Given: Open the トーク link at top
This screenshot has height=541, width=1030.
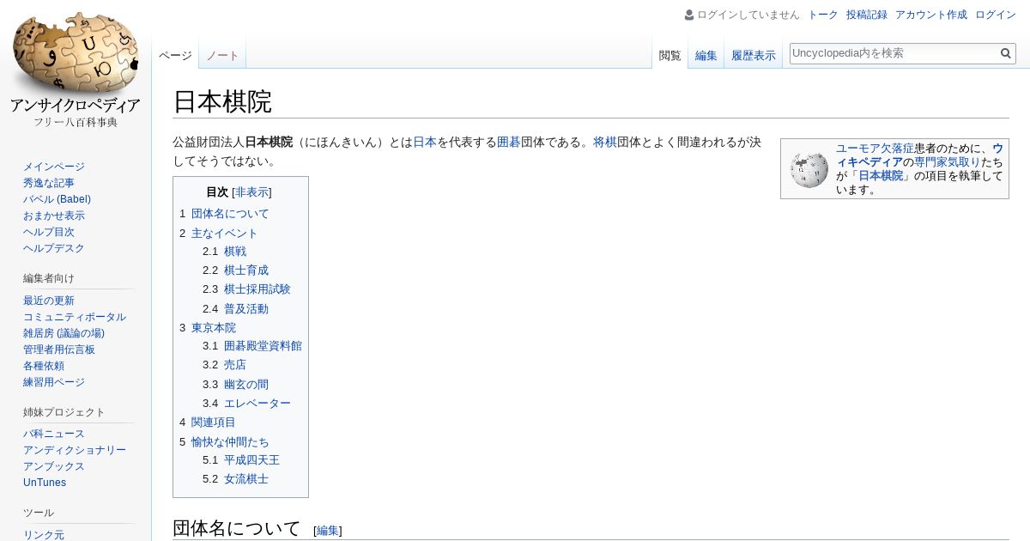Looking at the screenshot, I should [x=823, y=15].
